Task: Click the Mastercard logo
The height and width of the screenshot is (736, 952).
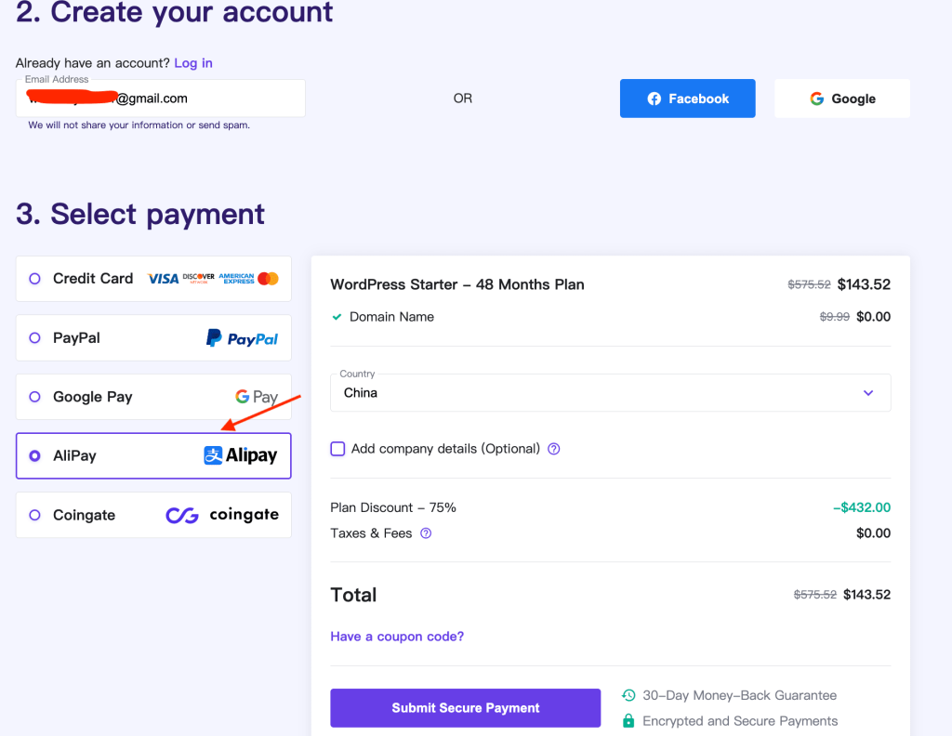Action: (x=268, y=279)
